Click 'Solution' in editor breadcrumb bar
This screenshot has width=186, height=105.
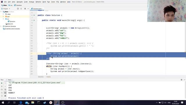tap(41, 77)
